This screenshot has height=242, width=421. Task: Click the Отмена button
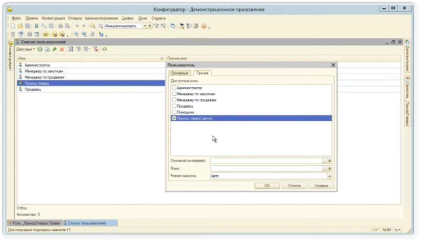(294, 186)
